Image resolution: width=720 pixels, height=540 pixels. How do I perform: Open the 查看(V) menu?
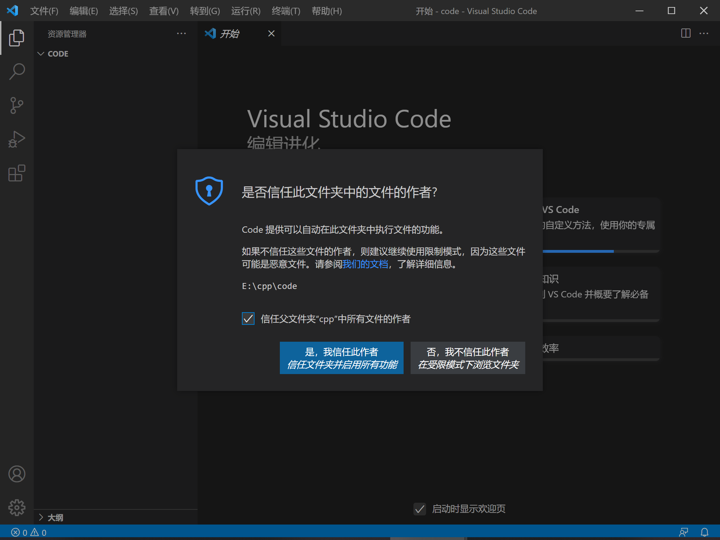164,11
